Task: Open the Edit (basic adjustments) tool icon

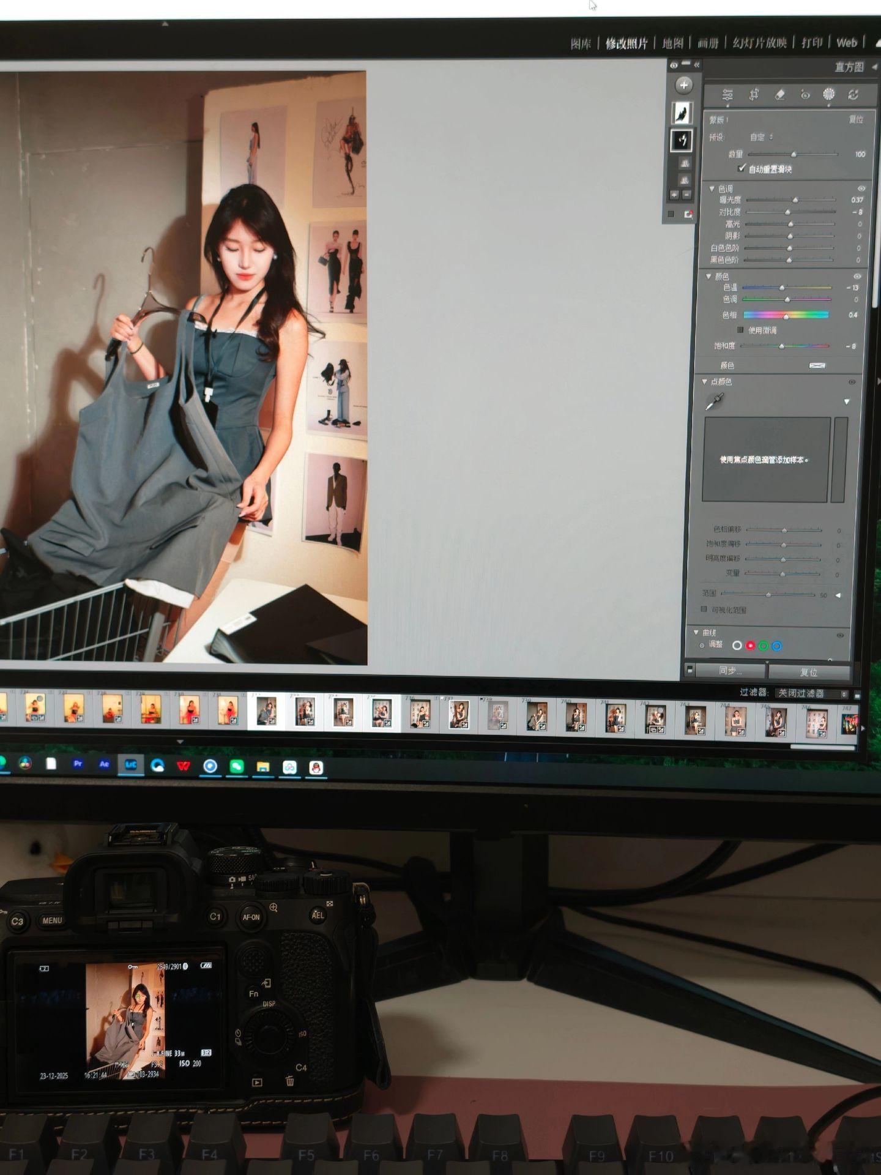Action: coord(727,95)
